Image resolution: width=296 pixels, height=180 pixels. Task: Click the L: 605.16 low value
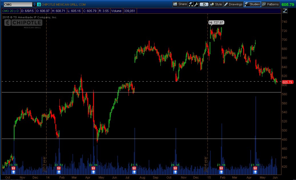click(x=74, y=11)
